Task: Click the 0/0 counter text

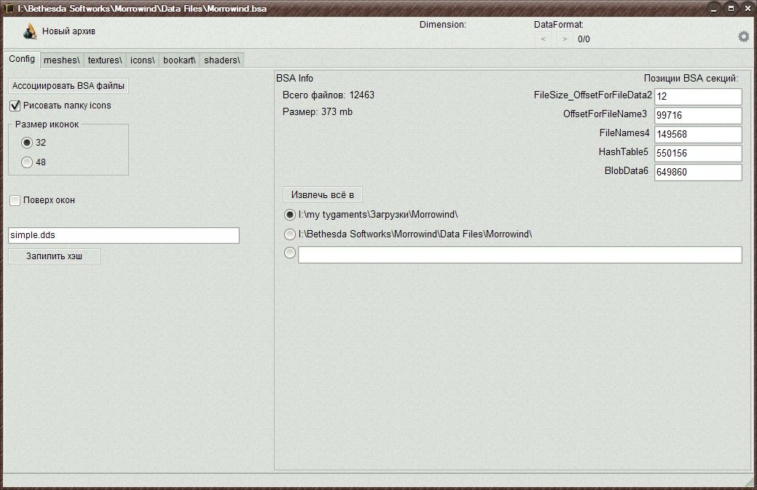Action: [584, 39]
